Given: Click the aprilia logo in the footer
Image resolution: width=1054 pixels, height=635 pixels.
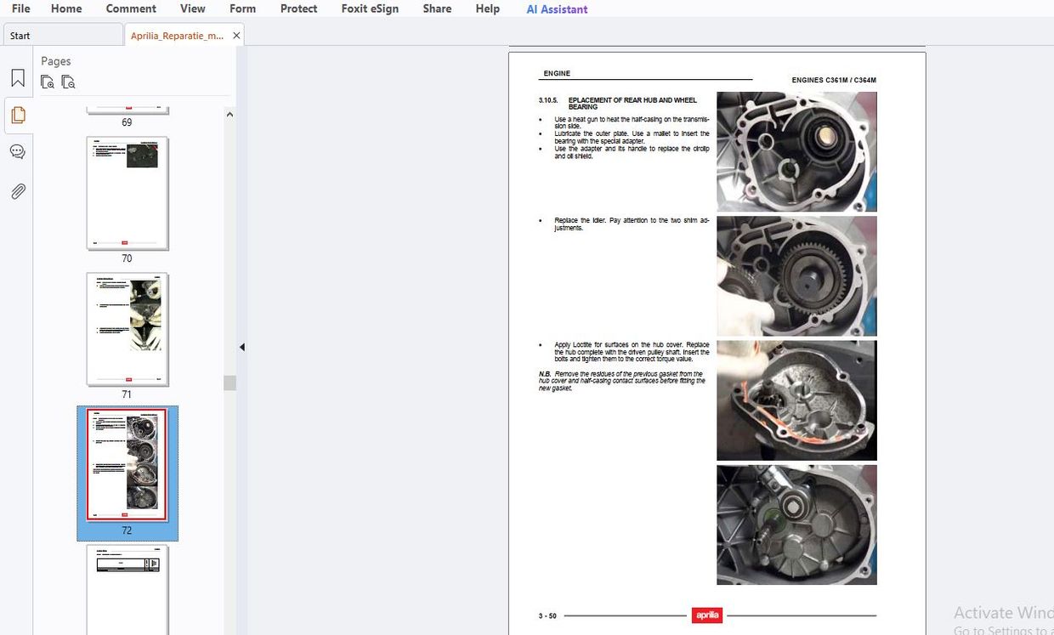Looking at the screenshot, I should 707,615.
